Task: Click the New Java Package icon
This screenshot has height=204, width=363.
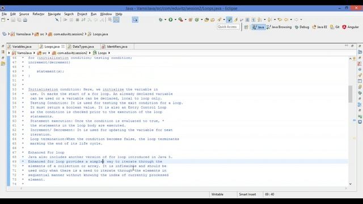Action: [x=191, y=20]
